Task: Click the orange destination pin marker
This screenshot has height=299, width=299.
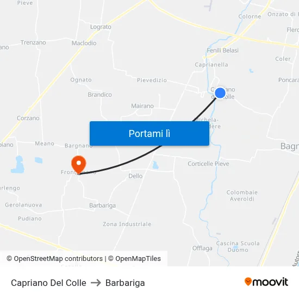Action: (x=79, y=165)
